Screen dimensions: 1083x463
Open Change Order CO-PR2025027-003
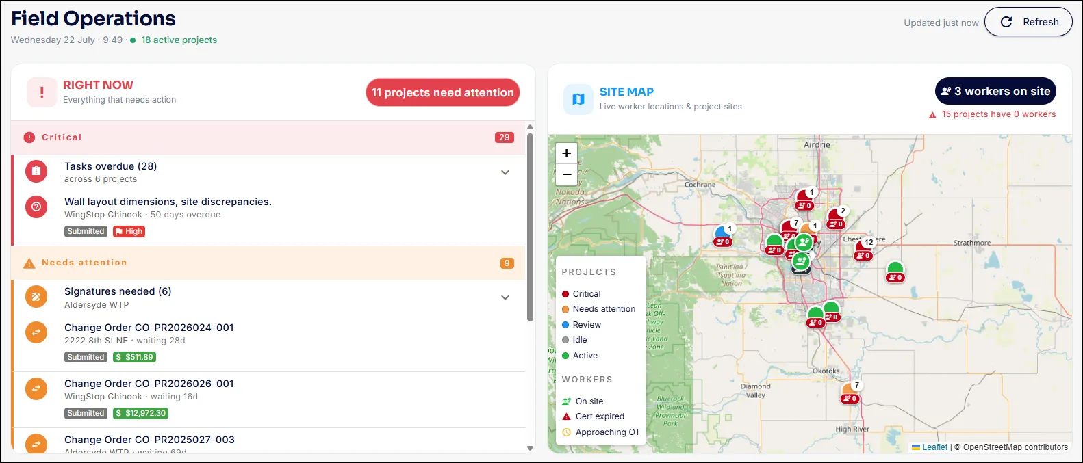click(x=149, y=440)
